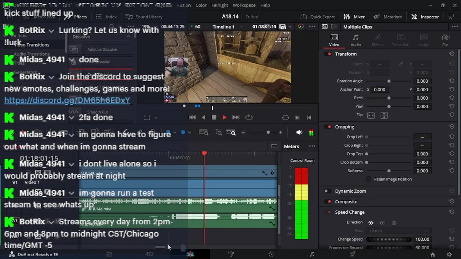Expand the Timeline 1 name dropdown
Screen dimensions: 461x259
tap(241, 27)
